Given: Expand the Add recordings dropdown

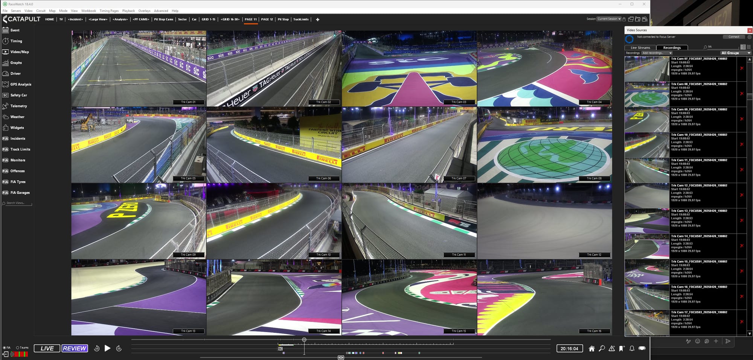Looking at the screenshot, I should click(657, 53).
